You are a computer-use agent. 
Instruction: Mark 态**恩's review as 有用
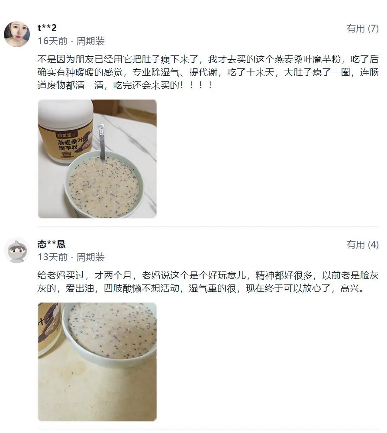click(362, 244)
